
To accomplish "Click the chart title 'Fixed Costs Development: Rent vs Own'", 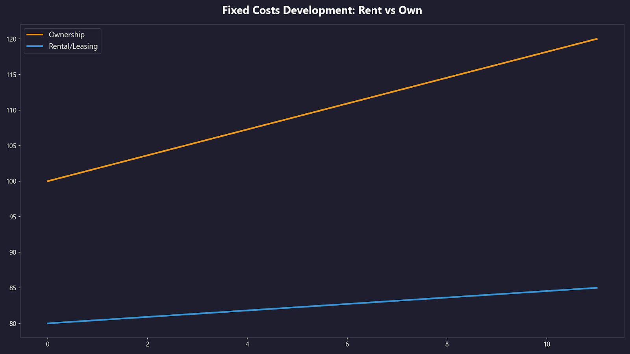I will point(322,10).
